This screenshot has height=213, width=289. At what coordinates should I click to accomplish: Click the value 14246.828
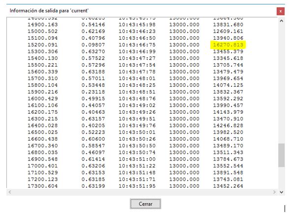(x=228, y=125)
